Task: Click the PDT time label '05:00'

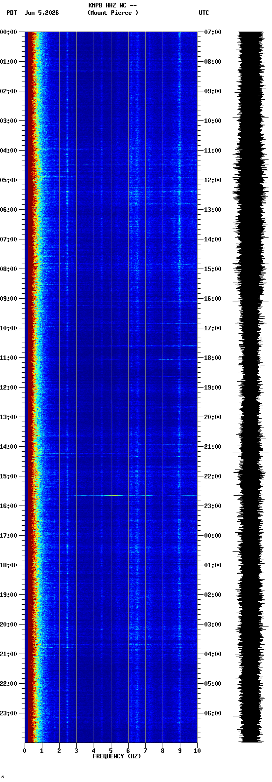Action: [x=8, y=180]
